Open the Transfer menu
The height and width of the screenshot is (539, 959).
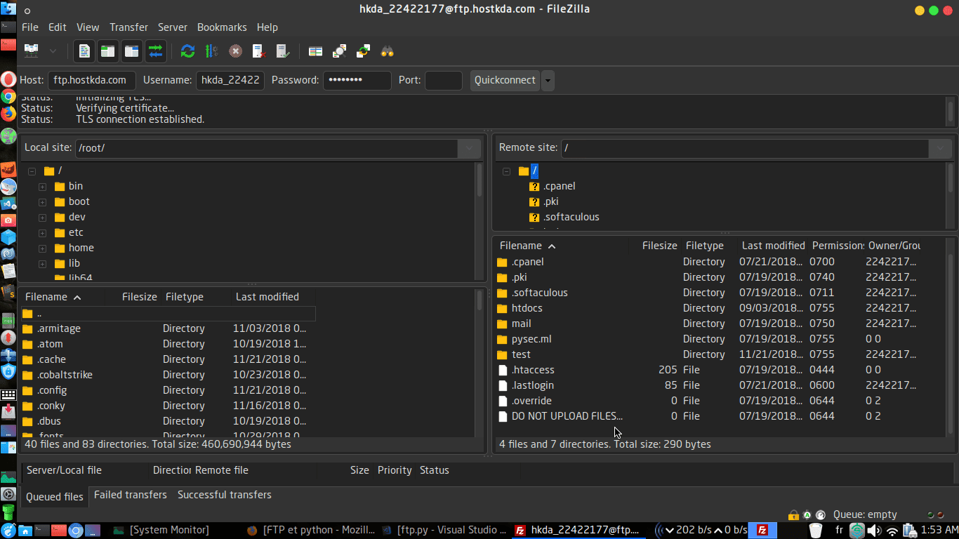pos(128,27)
